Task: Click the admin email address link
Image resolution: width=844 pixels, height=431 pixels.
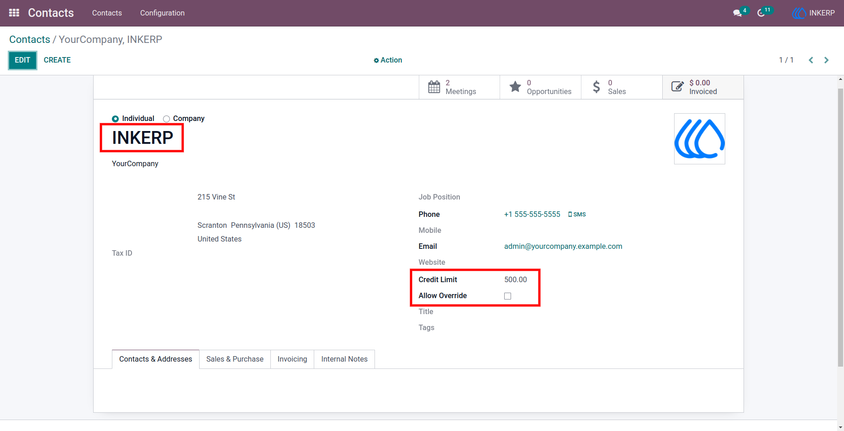Action: [x=563, y=247]
